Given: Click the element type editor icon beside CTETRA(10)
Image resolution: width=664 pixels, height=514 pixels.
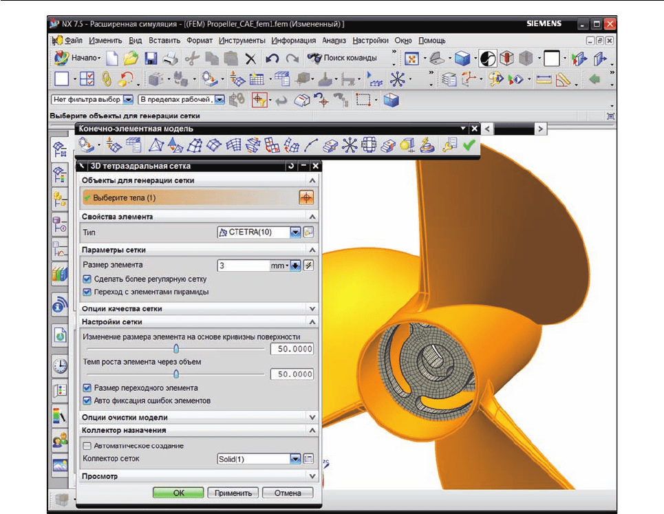Looking at the screenshot, I should pyautogui.click(x=309, y=232).
